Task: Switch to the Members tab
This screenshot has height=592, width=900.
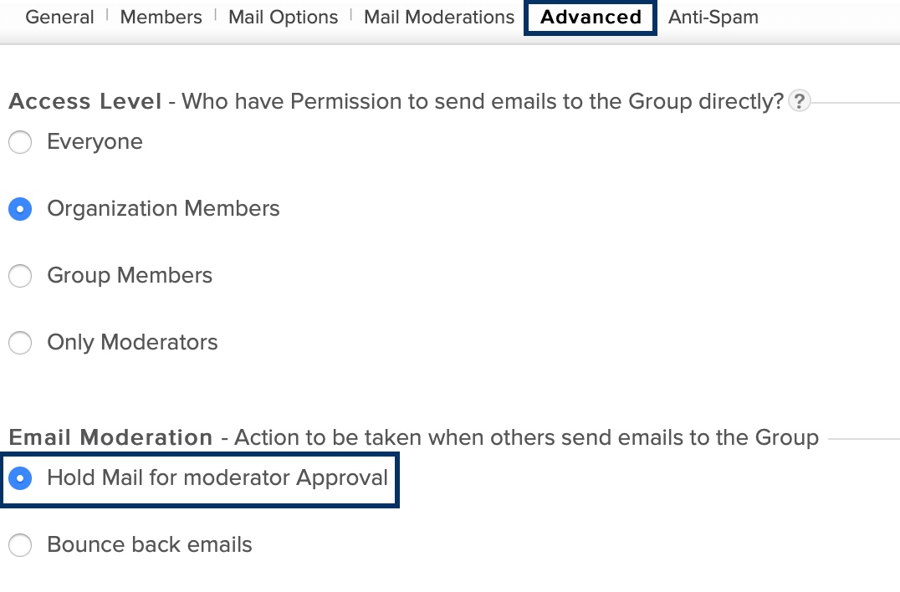Action: pyautogui.click(x=161, y=18)
